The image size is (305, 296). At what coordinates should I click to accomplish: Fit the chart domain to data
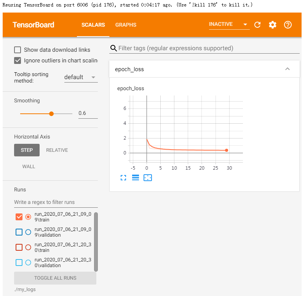tap(148, 178)
